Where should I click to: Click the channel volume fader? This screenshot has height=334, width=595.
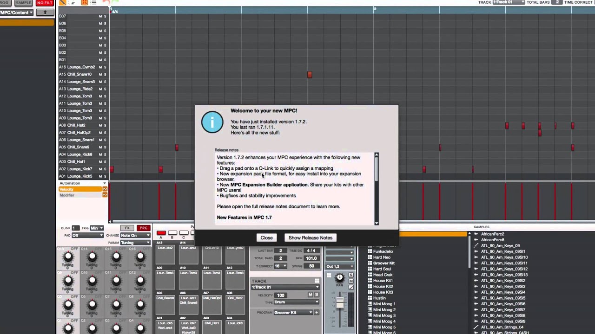tap(340, 302)
